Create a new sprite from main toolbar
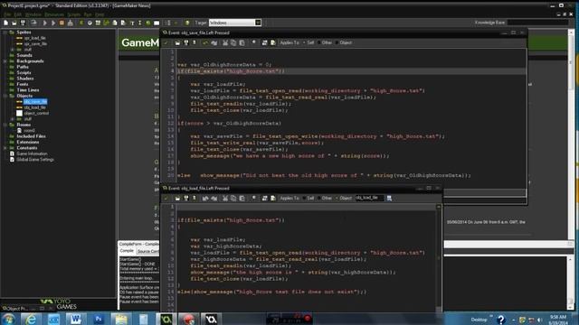The image size is (579, 325). coord(81,23)
